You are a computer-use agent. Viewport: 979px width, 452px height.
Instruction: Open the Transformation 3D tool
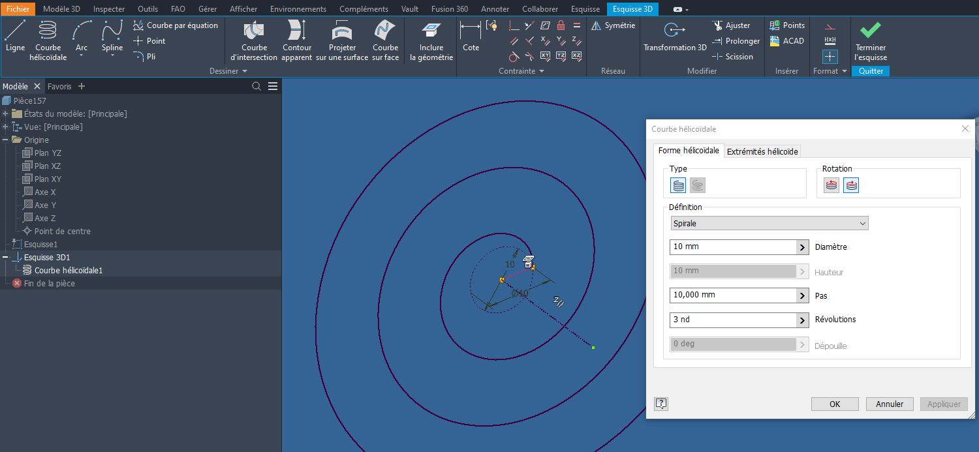(675, 37)
